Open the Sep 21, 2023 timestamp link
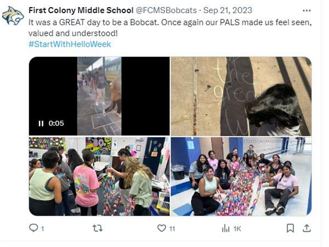Image resolution: width=329 pixels, height=247 pixels. click(228, 10)
